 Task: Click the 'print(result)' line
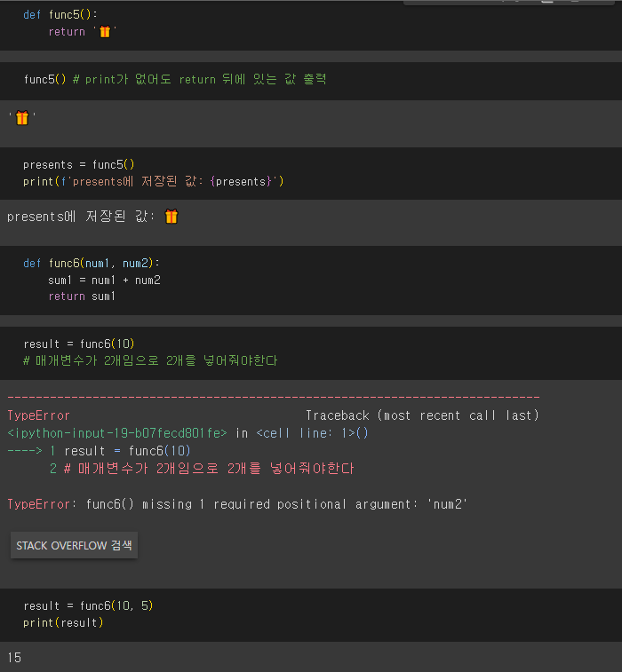63,622
